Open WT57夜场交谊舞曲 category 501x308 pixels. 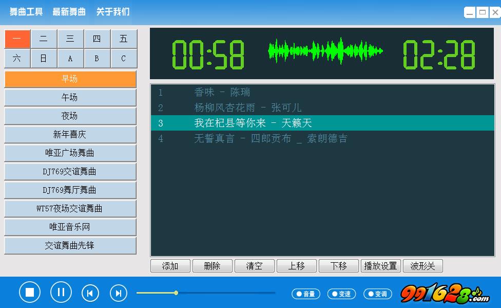70,209
